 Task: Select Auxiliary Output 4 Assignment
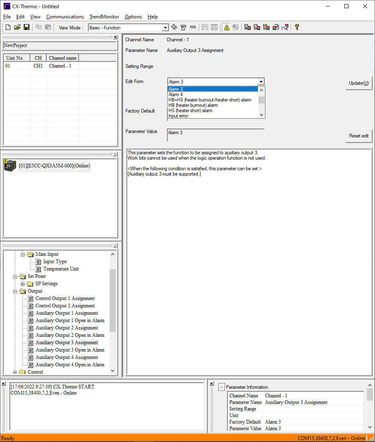67,357
